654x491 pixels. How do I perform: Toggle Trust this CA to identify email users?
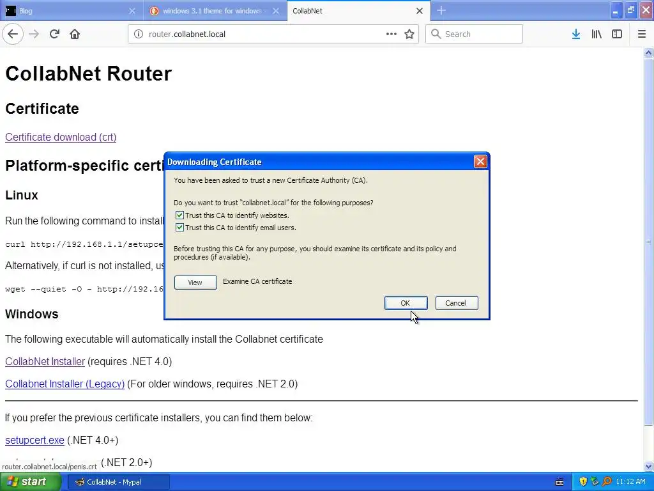[179, 228]
